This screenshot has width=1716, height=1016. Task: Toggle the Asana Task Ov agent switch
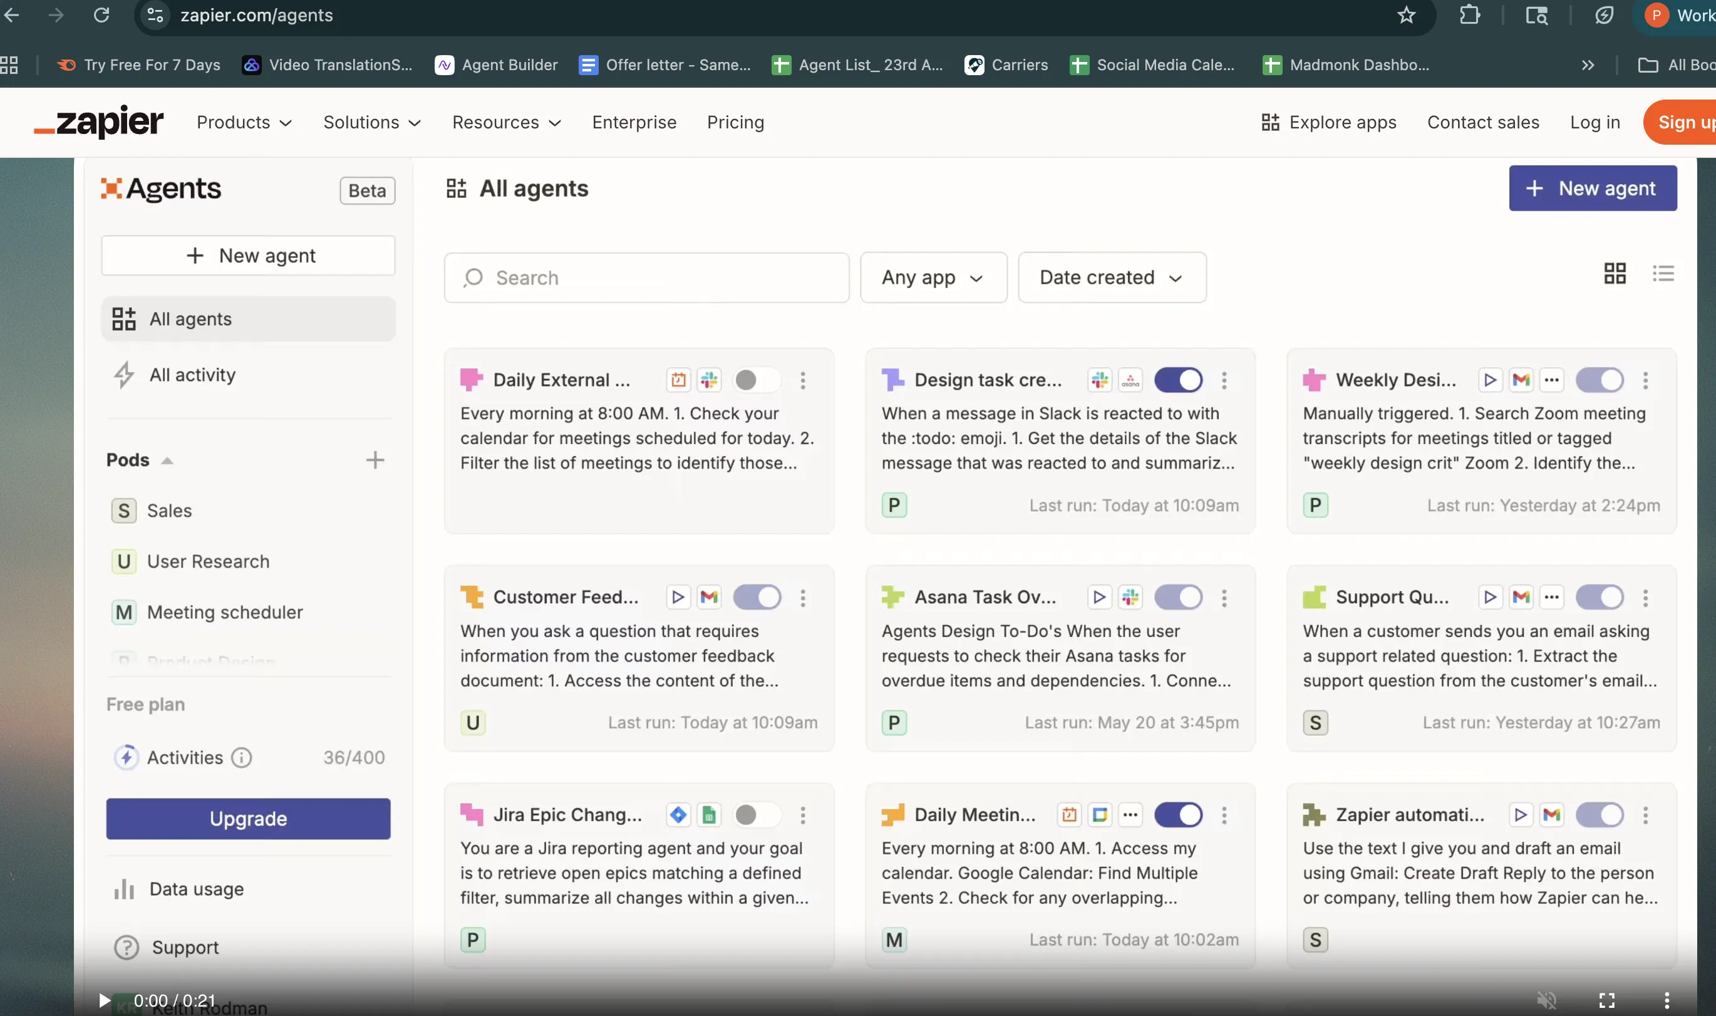pos(1179,597)
